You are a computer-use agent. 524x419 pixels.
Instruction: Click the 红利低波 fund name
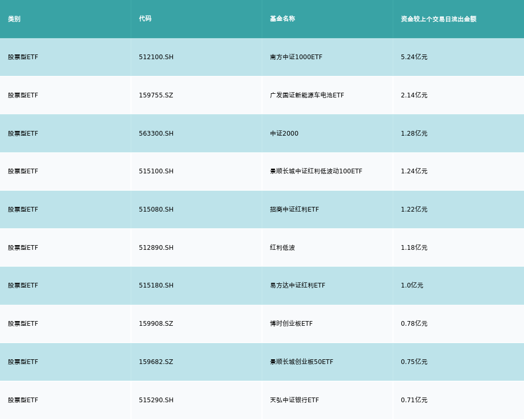[x=282, y=248]
